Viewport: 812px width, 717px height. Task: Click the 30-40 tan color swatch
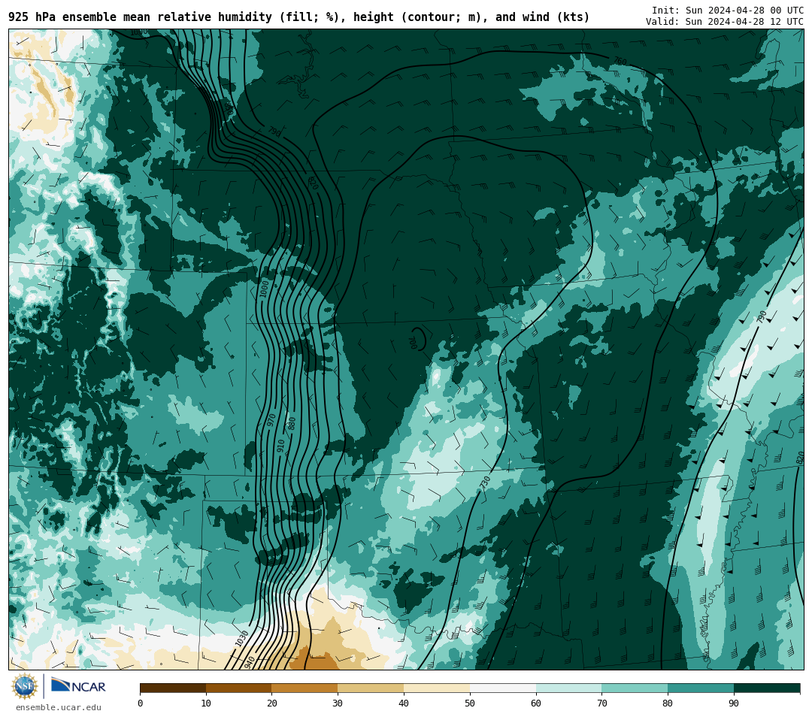(371, 688)
